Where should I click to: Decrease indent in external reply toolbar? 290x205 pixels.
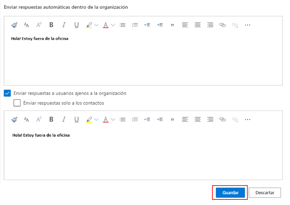[147, 120]
